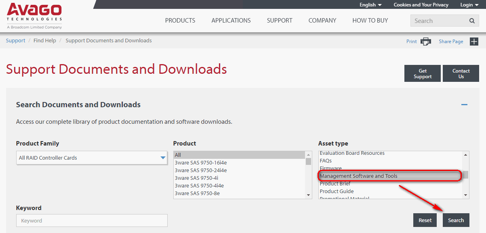Click the Share Page link
Viewport: 486px width, 233px height.
[x=451, y=42]
